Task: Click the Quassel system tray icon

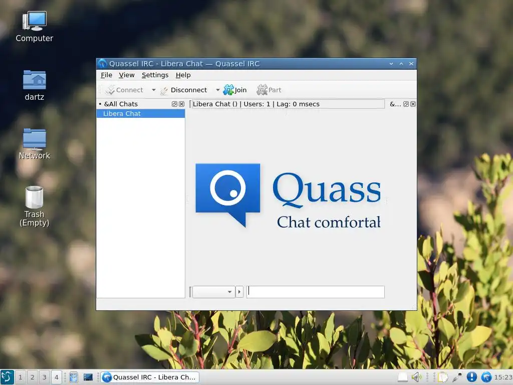Action: pyautogui.click(x=486, y=377)
